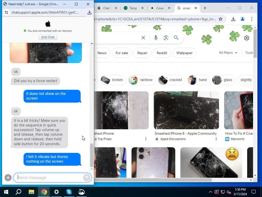Select the News filter chip

(x=102, y=53)
